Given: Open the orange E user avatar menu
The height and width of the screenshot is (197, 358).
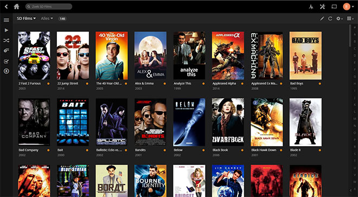Looking at the screenshot, I should 348,6.
